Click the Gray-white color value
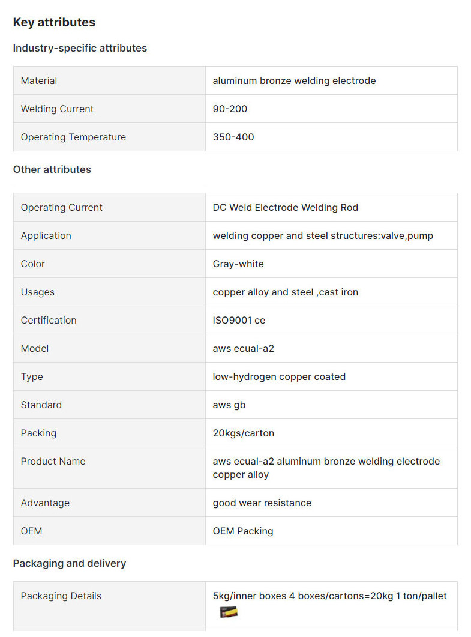 tap(238, 264)
